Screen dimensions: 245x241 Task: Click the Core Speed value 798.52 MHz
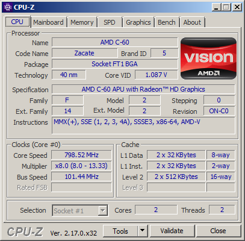pos(81,155)
